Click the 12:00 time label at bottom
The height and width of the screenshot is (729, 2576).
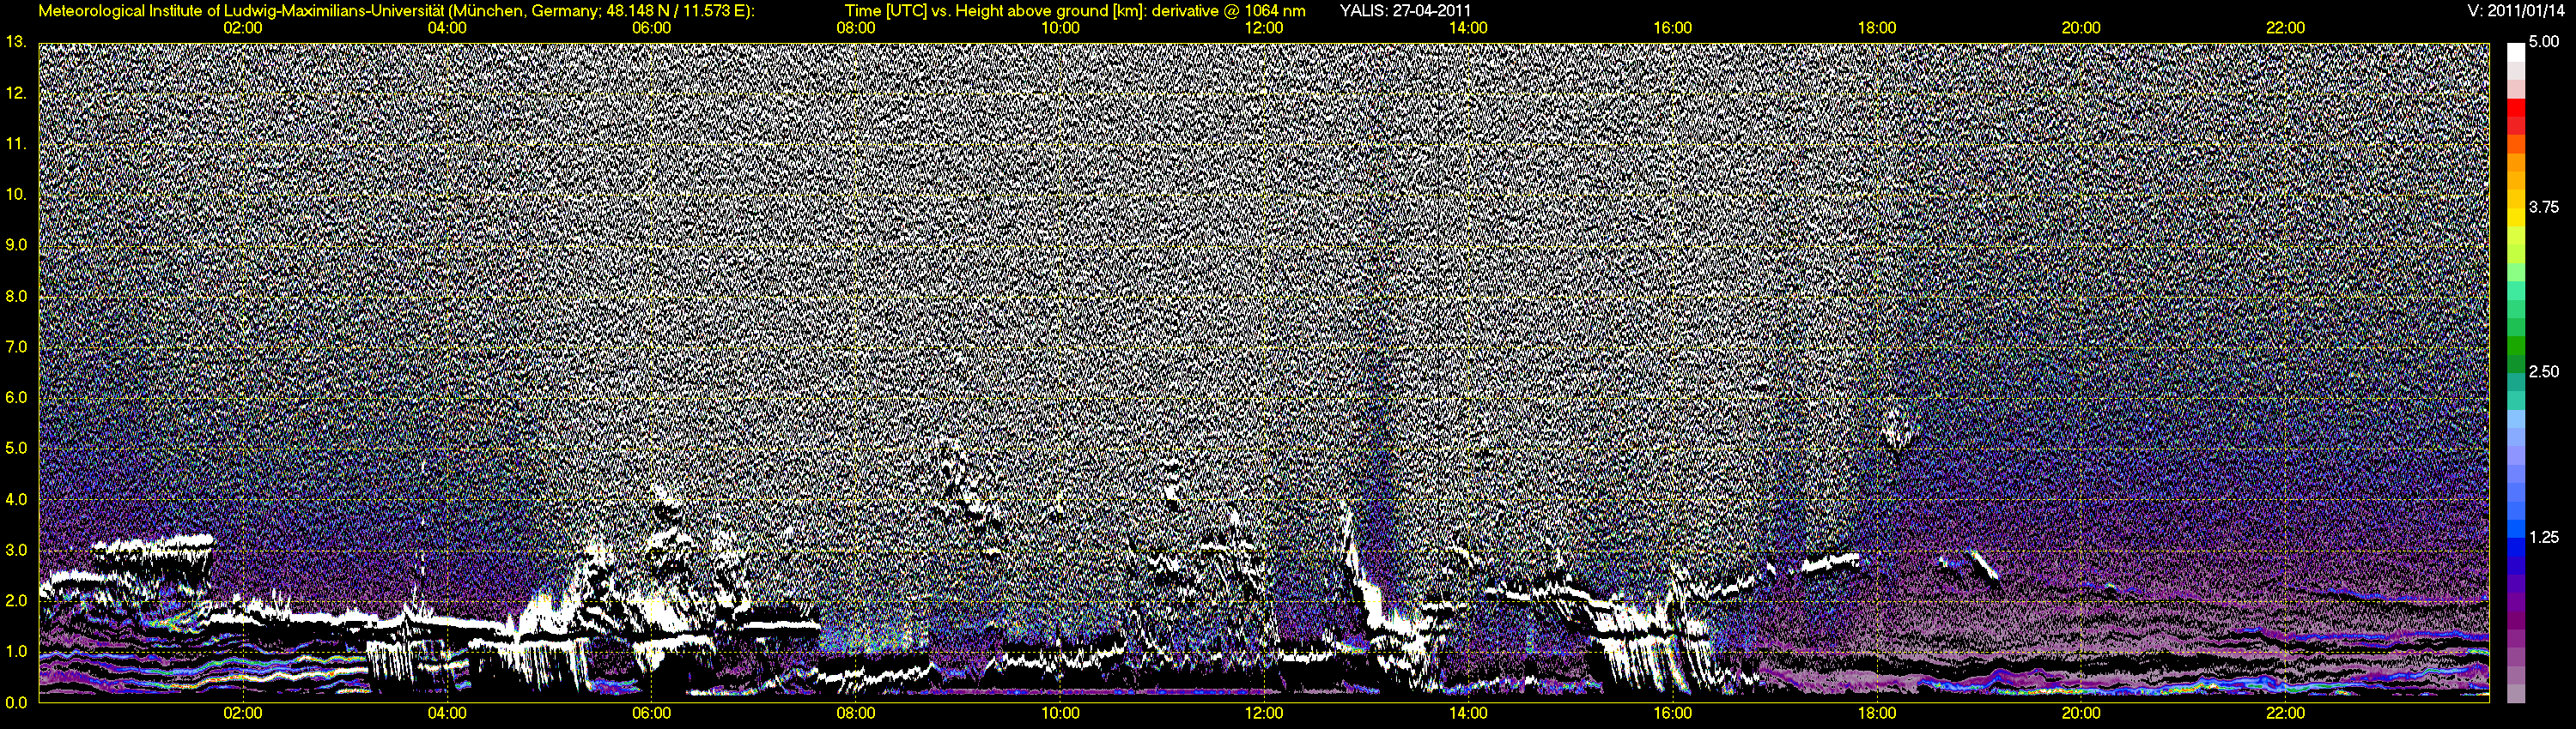(x=1264, y=713)
